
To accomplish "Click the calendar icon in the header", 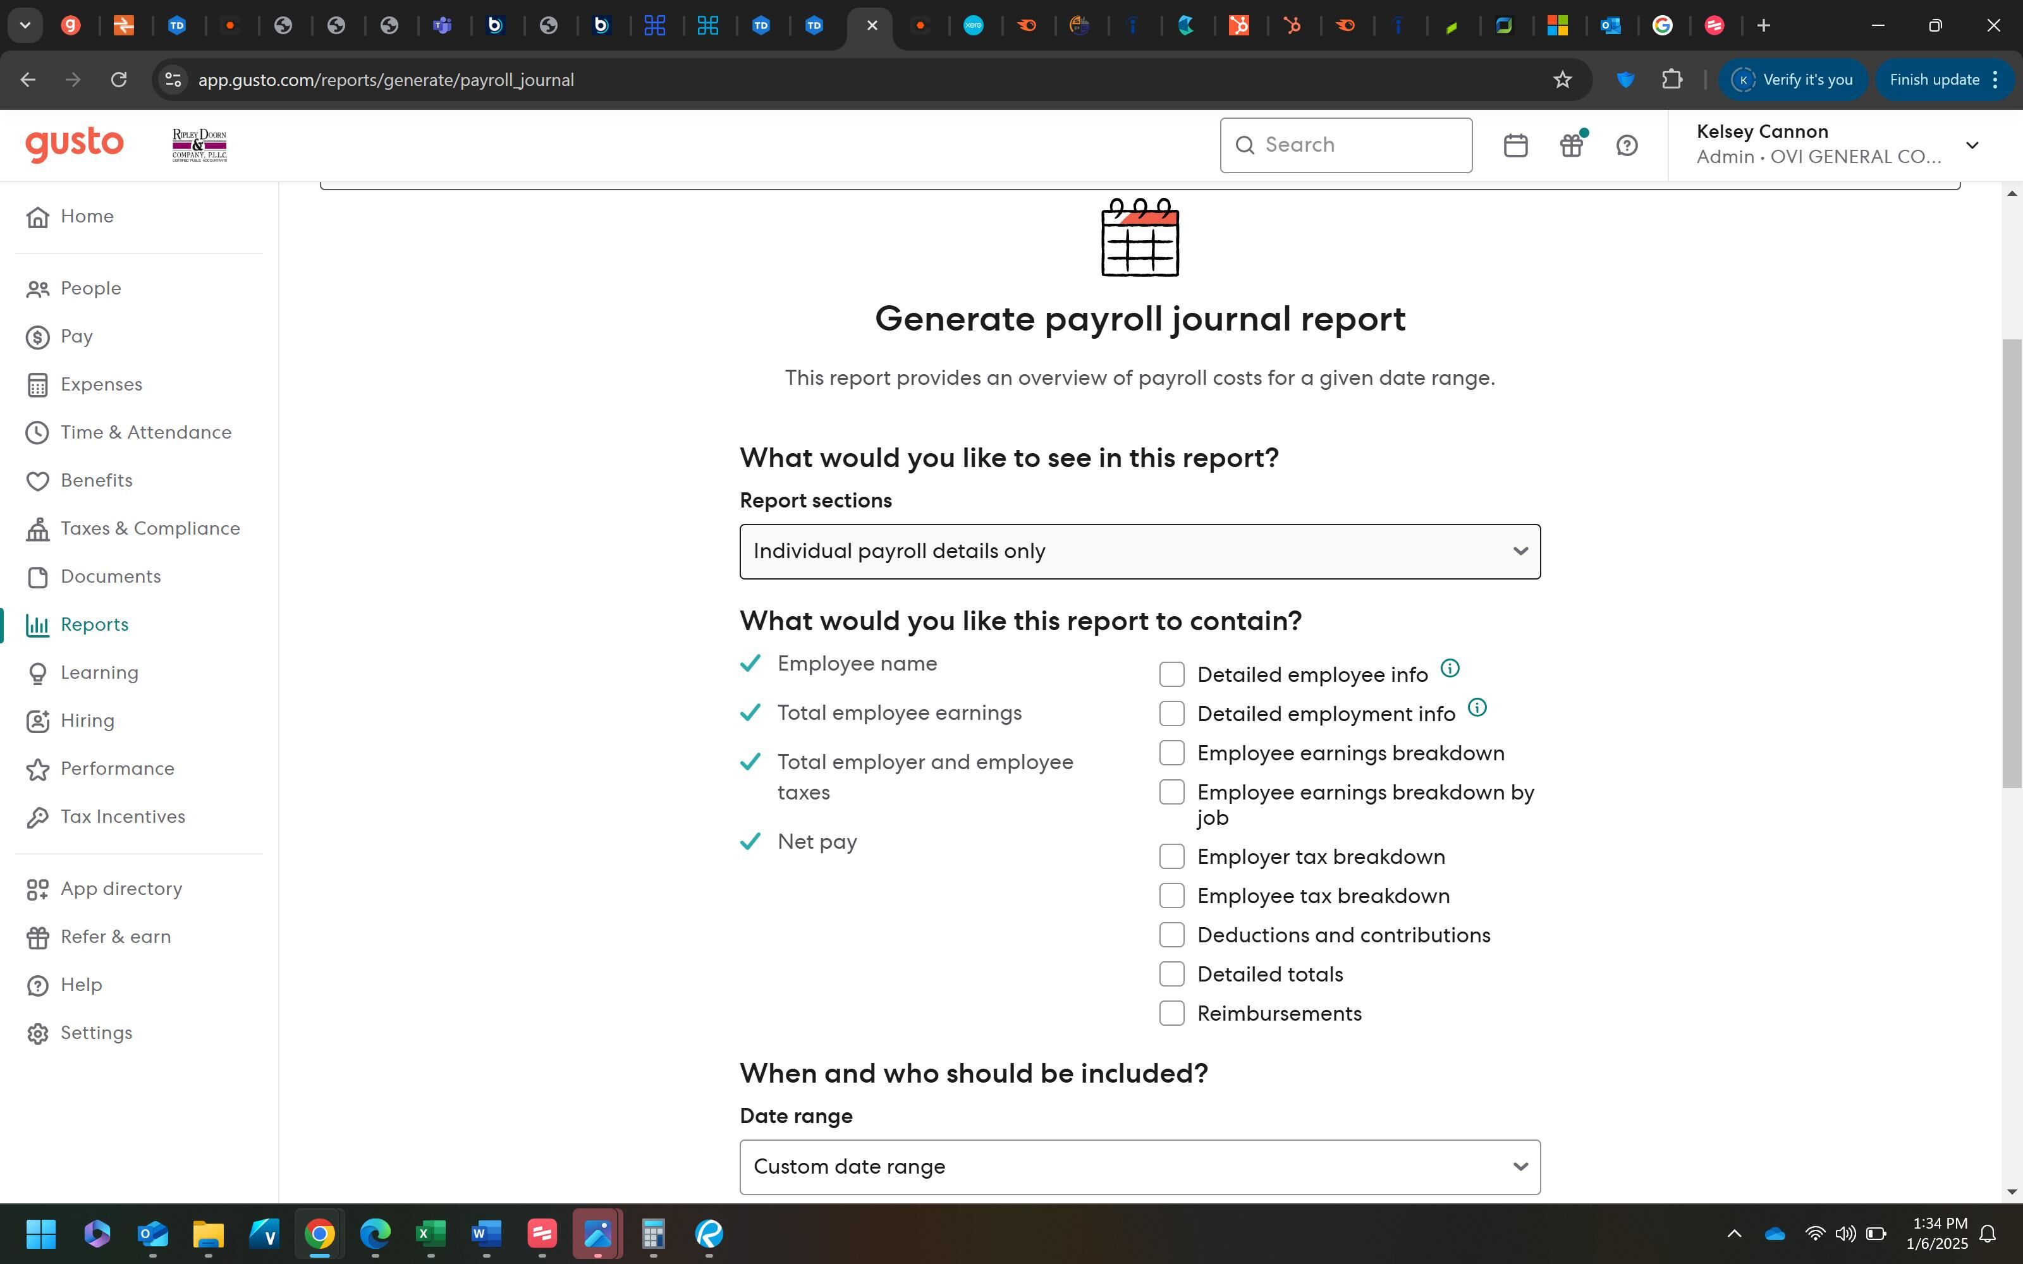I will pos(1515,145).
